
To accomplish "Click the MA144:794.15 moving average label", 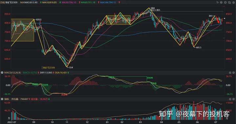I will click(x=108, y=2).
